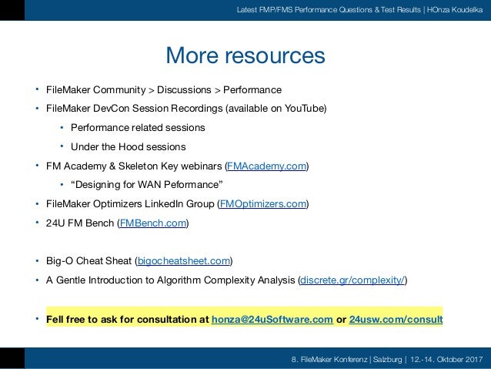Click 'FileMaker DevCon Session Recordings' bullet text
The height and width of the screenshot is (369, 491).
pyautogui.click(x=135, y=109)
